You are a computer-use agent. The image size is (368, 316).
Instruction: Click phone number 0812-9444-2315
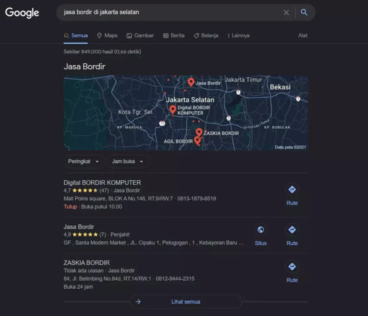(x=175, y=279)
